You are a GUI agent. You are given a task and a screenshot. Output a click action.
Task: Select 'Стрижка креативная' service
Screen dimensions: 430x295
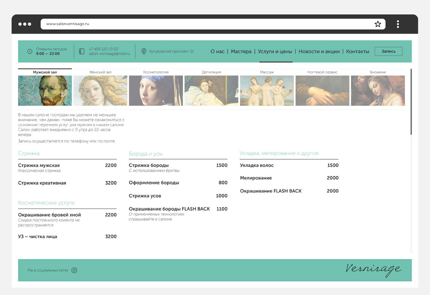click(67, 183)
